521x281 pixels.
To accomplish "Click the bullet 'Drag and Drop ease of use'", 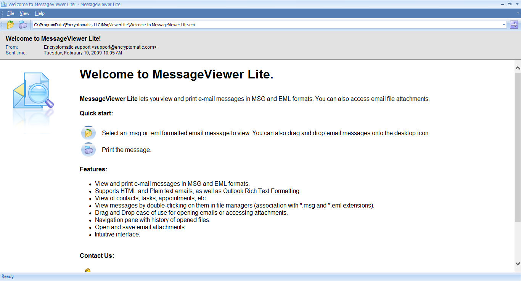I will pos(191,213).
